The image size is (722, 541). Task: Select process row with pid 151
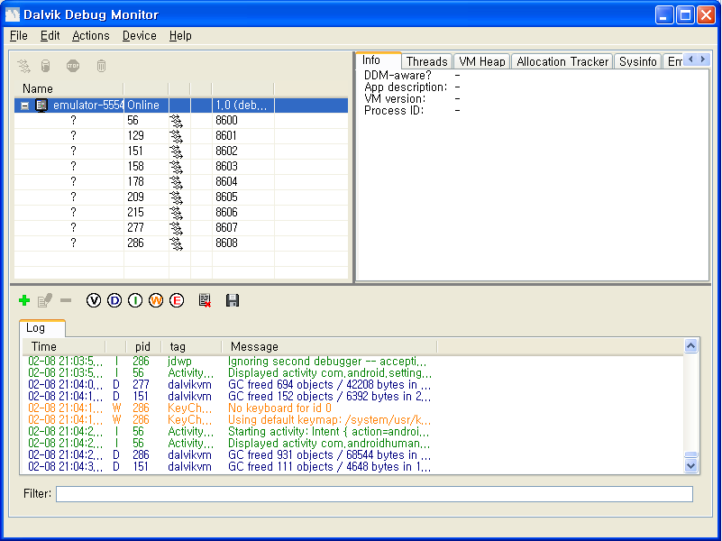181,151
